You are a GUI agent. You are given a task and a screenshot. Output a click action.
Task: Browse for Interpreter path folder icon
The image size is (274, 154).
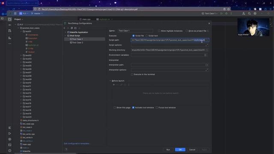[x=207, y=65]
